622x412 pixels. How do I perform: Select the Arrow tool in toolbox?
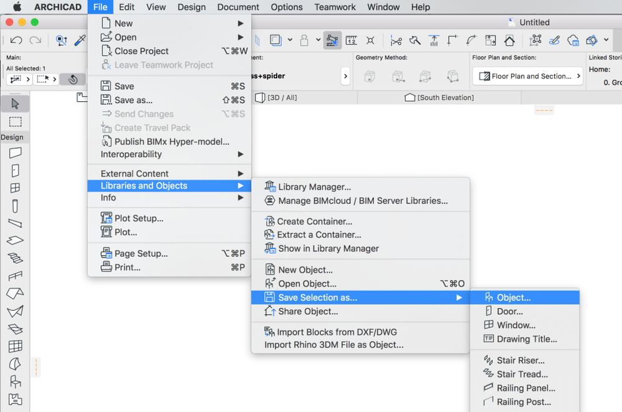15,104
